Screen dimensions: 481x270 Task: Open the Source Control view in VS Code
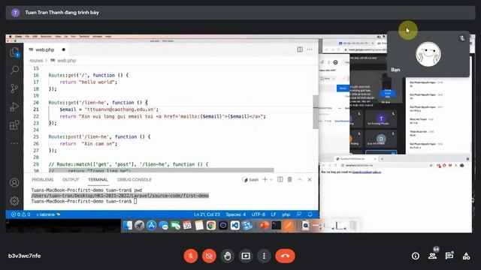point(14,88)
